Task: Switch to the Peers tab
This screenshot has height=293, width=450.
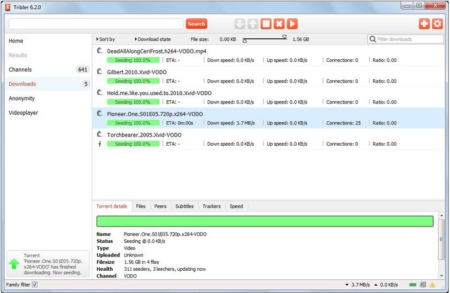Action: point(159,206)
